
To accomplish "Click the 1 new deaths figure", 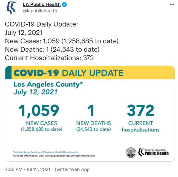I will [91, 110].
